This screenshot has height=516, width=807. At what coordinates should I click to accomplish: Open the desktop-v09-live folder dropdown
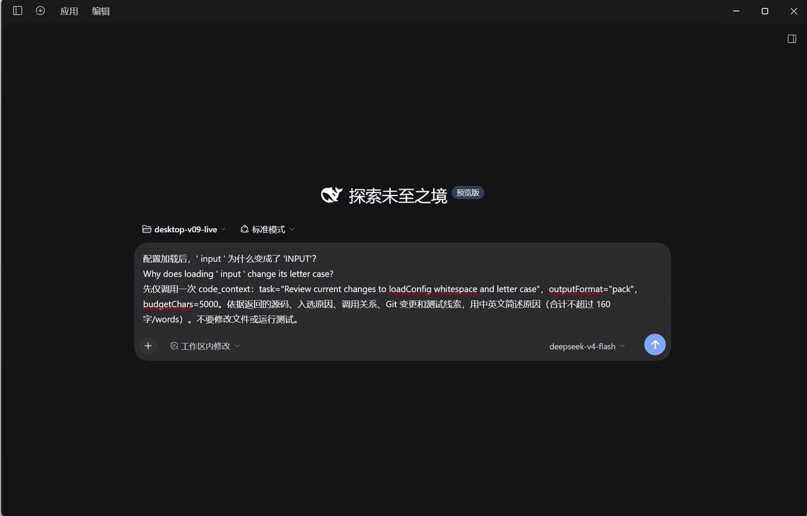[x=184, y=230]
